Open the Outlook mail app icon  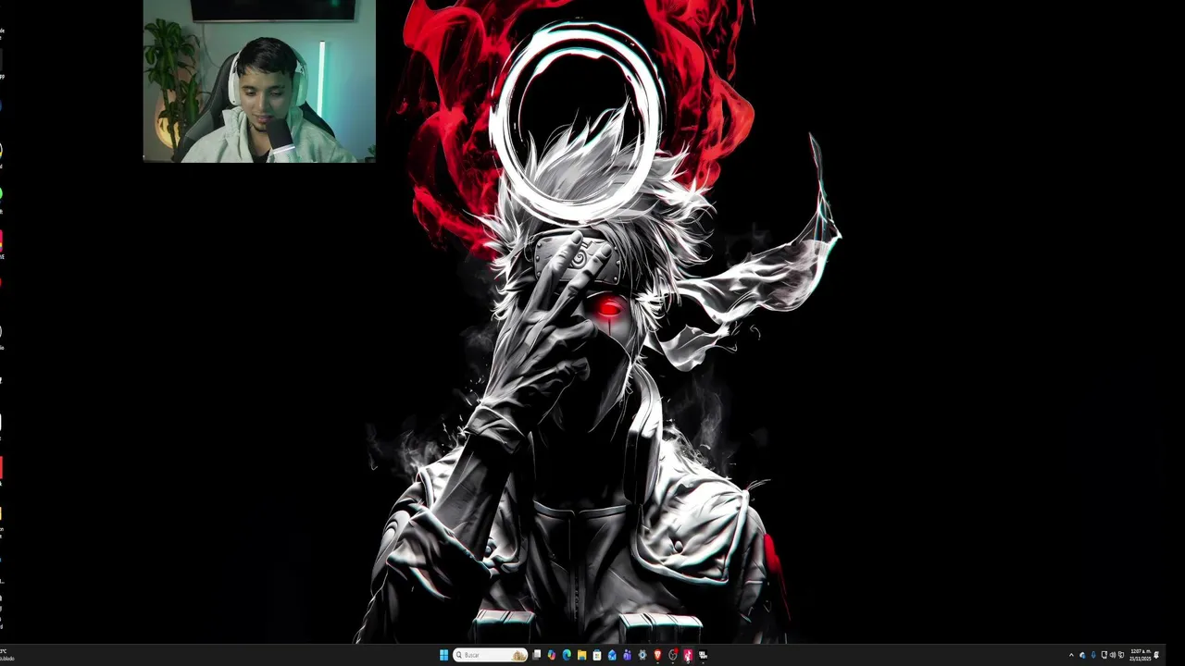click(612, 655)
